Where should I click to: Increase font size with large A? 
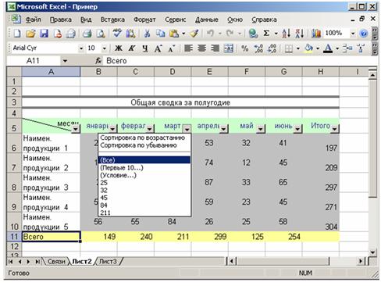[x=158, y=48]
